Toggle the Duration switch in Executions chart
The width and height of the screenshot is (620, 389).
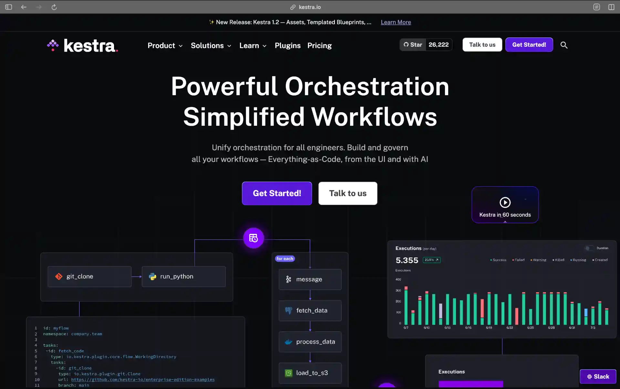click(589, 248)
